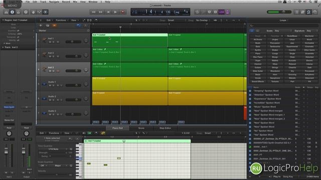Open the Scale Any dropdown in Loops
This screenshot has height=180, width=321.
point(283,30)
